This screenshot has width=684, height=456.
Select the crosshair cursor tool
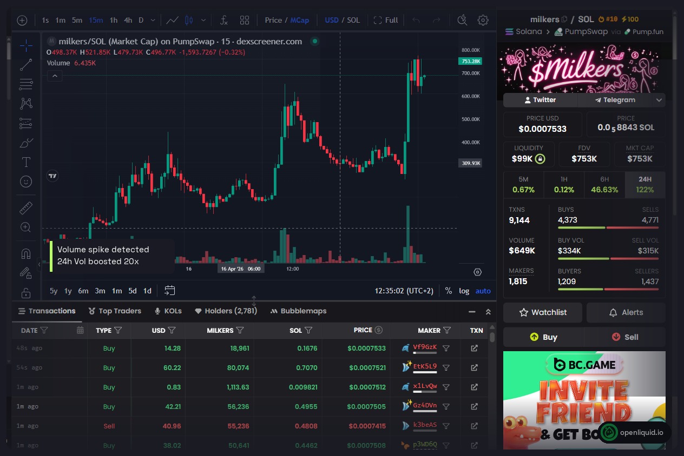(x=26, y=45)
